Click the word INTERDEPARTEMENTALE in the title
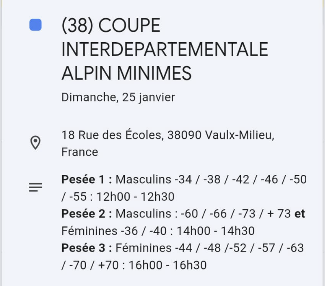This screenshot has height=286, width=325. [x=165, y=49]
